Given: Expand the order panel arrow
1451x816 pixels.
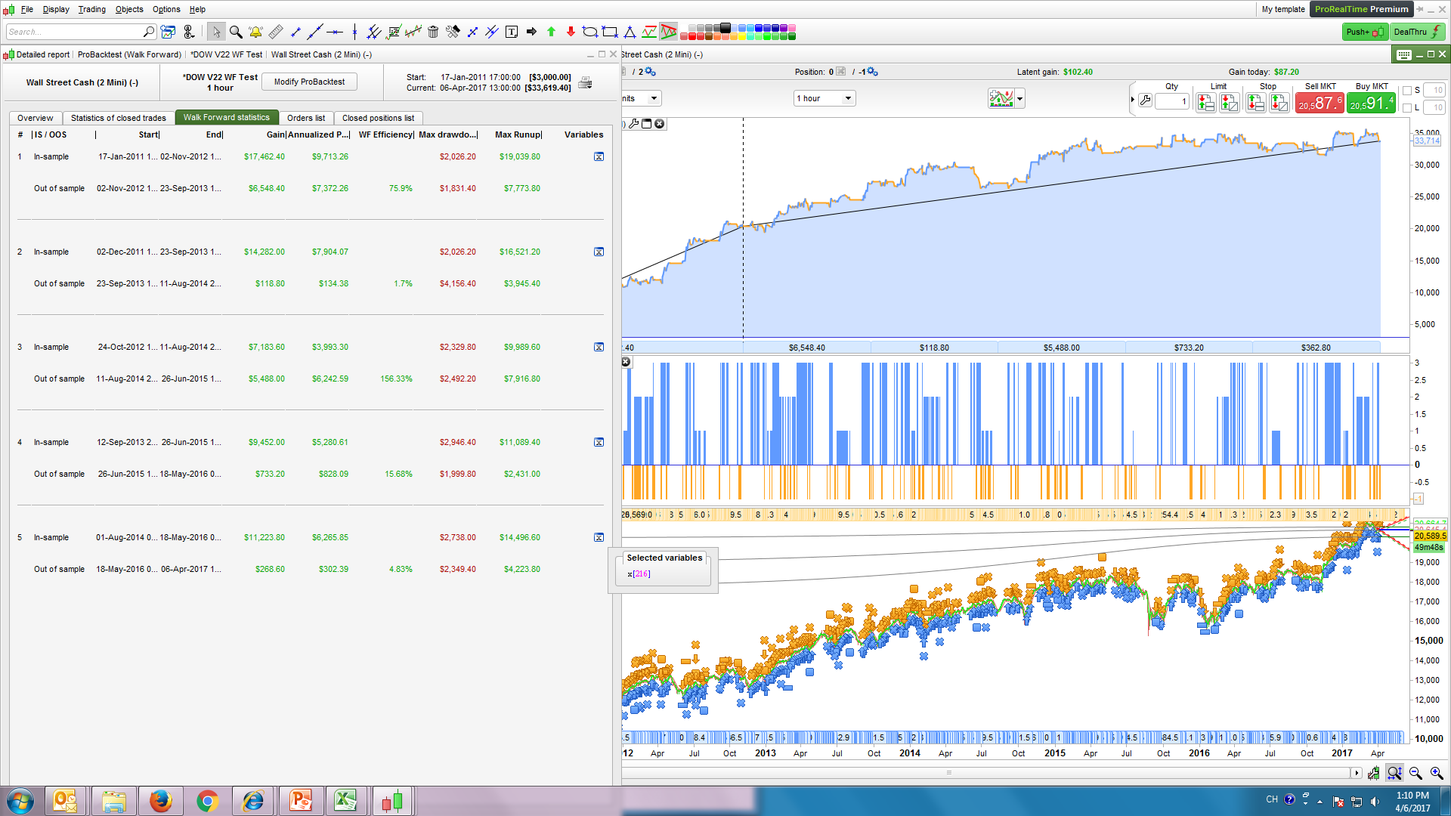Looking at the screenshot, I should tap(1132, 100).
